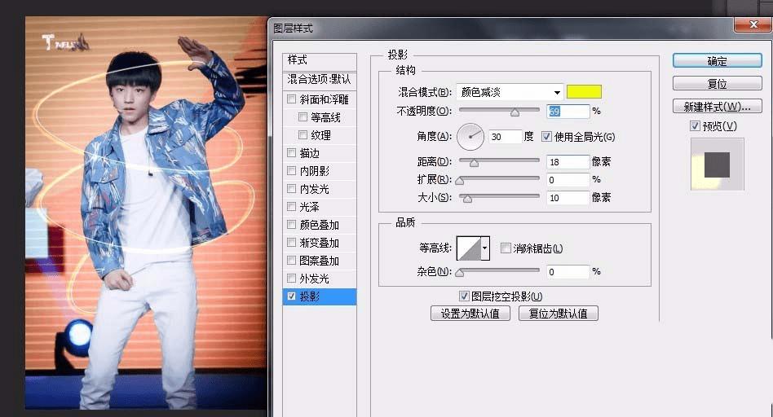The height and width of the screenshot is (417, 773).
Task: Open 新建样式(W)... dialog
Action: pyautogui.click(x=718, y=107)
